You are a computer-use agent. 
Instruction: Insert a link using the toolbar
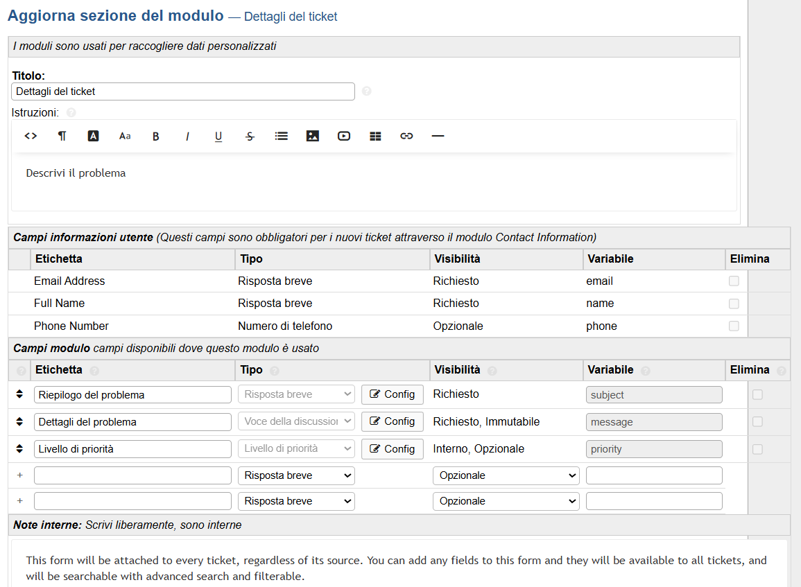point(406,137)
